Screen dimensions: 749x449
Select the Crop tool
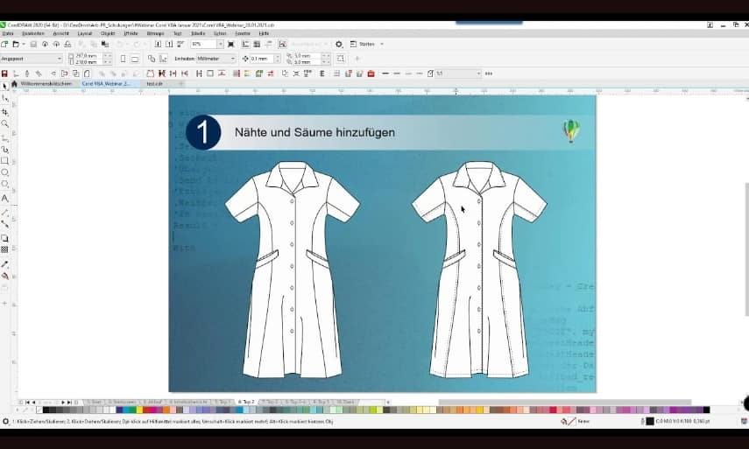(x=5, y=112)
